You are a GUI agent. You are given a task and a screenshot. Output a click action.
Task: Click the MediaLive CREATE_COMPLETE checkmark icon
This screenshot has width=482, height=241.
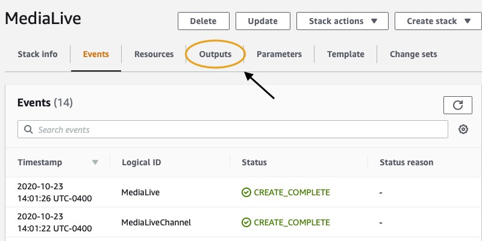[x=246, y=192]
